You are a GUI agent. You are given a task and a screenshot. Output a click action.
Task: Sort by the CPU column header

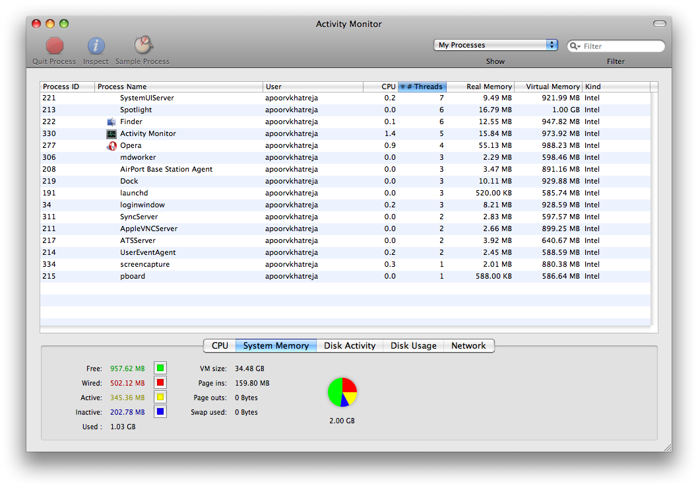[x=381, y=87]
